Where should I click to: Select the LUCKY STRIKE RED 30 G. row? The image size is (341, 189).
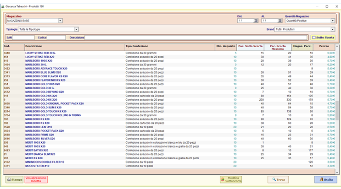pyautogui.click(x=169, y=53)
